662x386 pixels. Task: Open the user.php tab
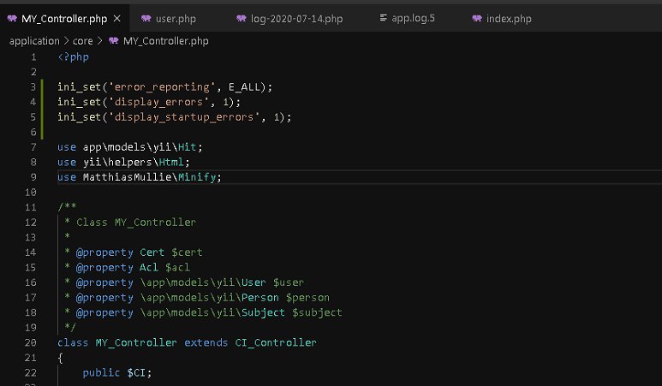(x=176, y=19)
